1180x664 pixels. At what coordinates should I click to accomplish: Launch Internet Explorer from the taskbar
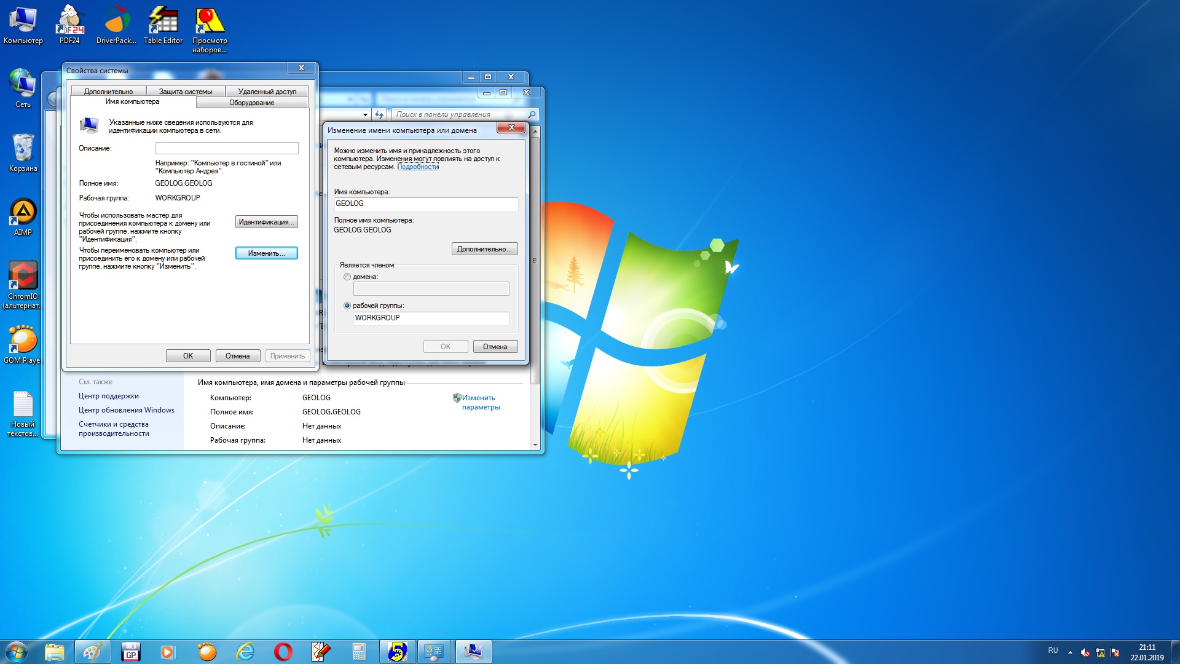(x=245, y=652)
